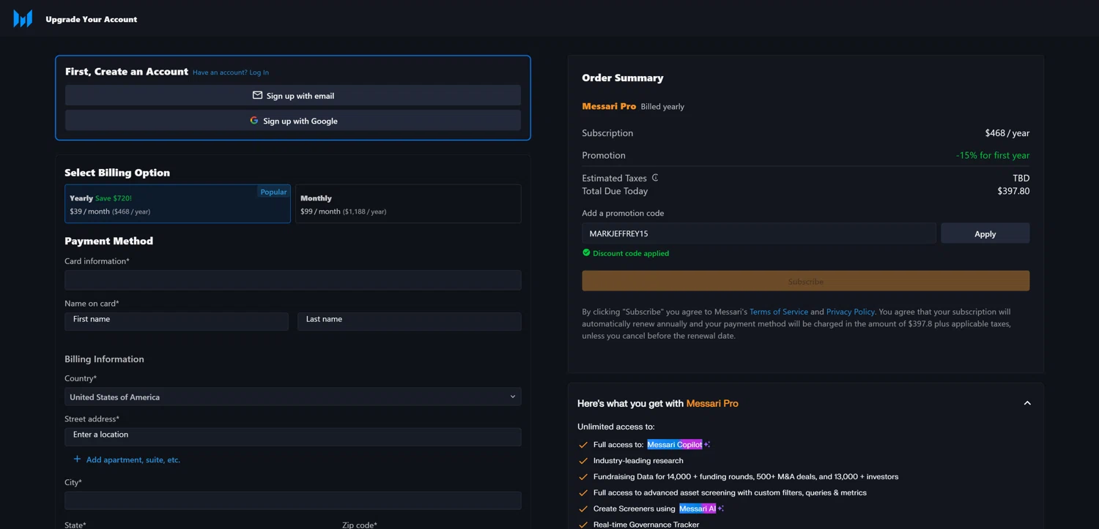Apply the promotion code
The width and height of the screenshot is (1099, 529).
pos(985,233)
